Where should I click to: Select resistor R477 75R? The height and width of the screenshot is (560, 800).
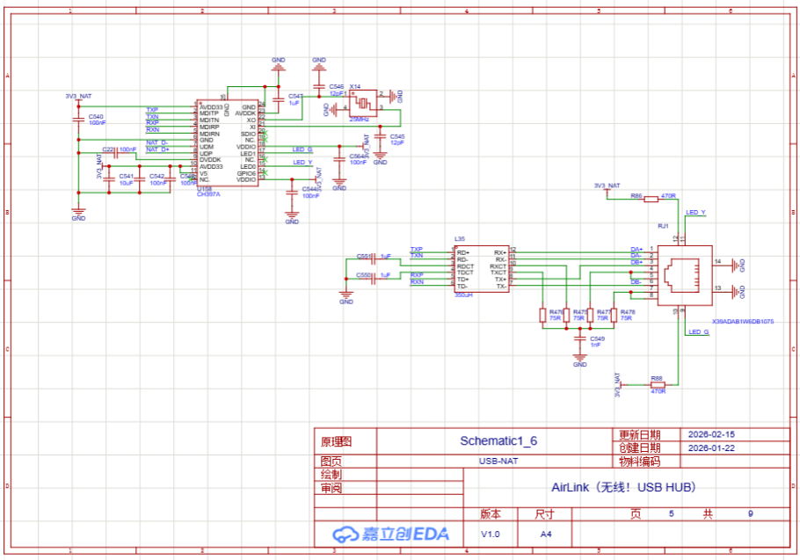click(x=590, y=316)
